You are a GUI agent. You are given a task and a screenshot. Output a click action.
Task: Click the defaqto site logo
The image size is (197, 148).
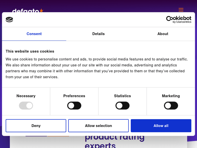28,11
